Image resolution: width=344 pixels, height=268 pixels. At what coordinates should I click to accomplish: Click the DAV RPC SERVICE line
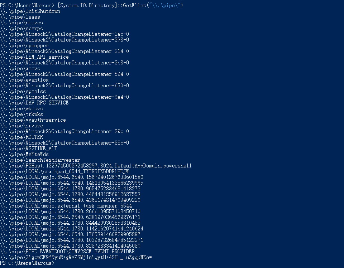click(x=34, y=103)
